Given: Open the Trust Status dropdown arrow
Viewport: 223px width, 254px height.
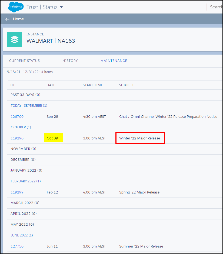Looking at the screenshot, I should (61, 7).
